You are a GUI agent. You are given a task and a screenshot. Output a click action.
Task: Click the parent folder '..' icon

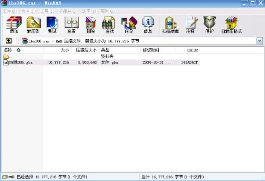(x=6, y=57)
